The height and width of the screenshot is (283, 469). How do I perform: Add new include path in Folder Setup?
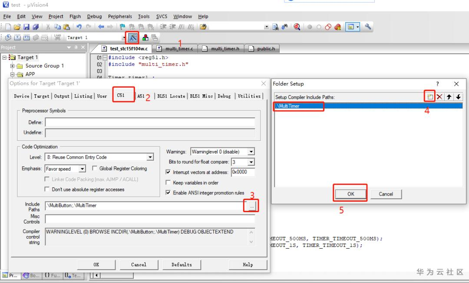430,97
